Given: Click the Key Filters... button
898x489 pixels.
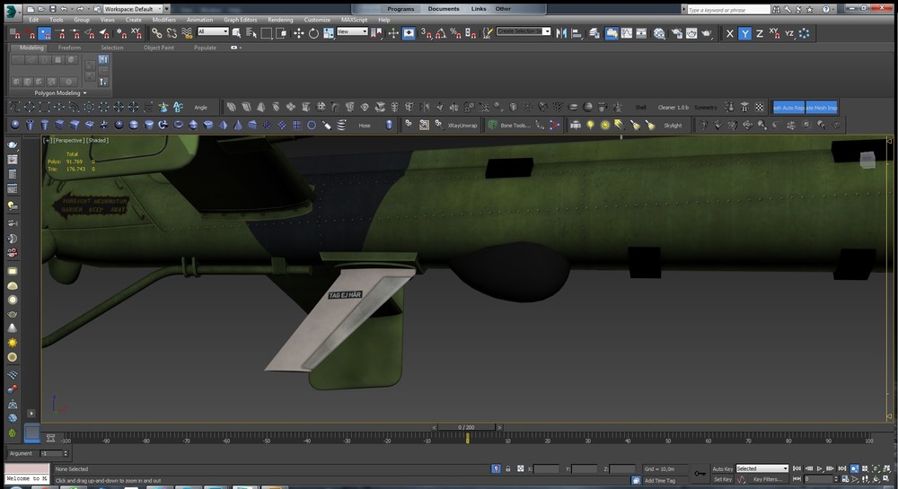Looking at the screenshot, I should pos(770,479).
